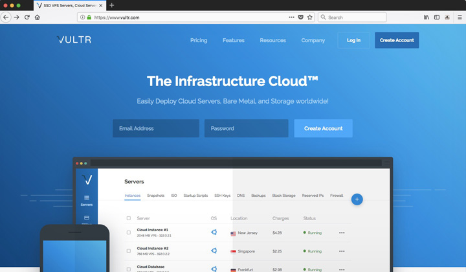This screenshot has width=466, height=272.
Task: Check the box for Cloud Instance #1
Action: coord(129,232)
